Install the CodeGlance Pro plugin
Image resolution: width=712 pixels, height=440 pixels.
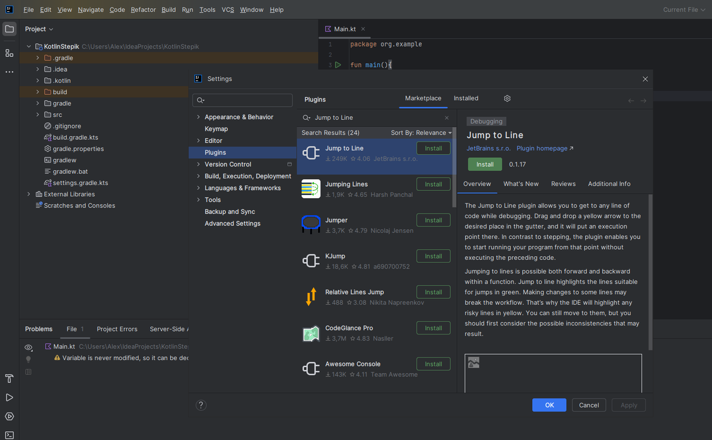coord(433,328)
